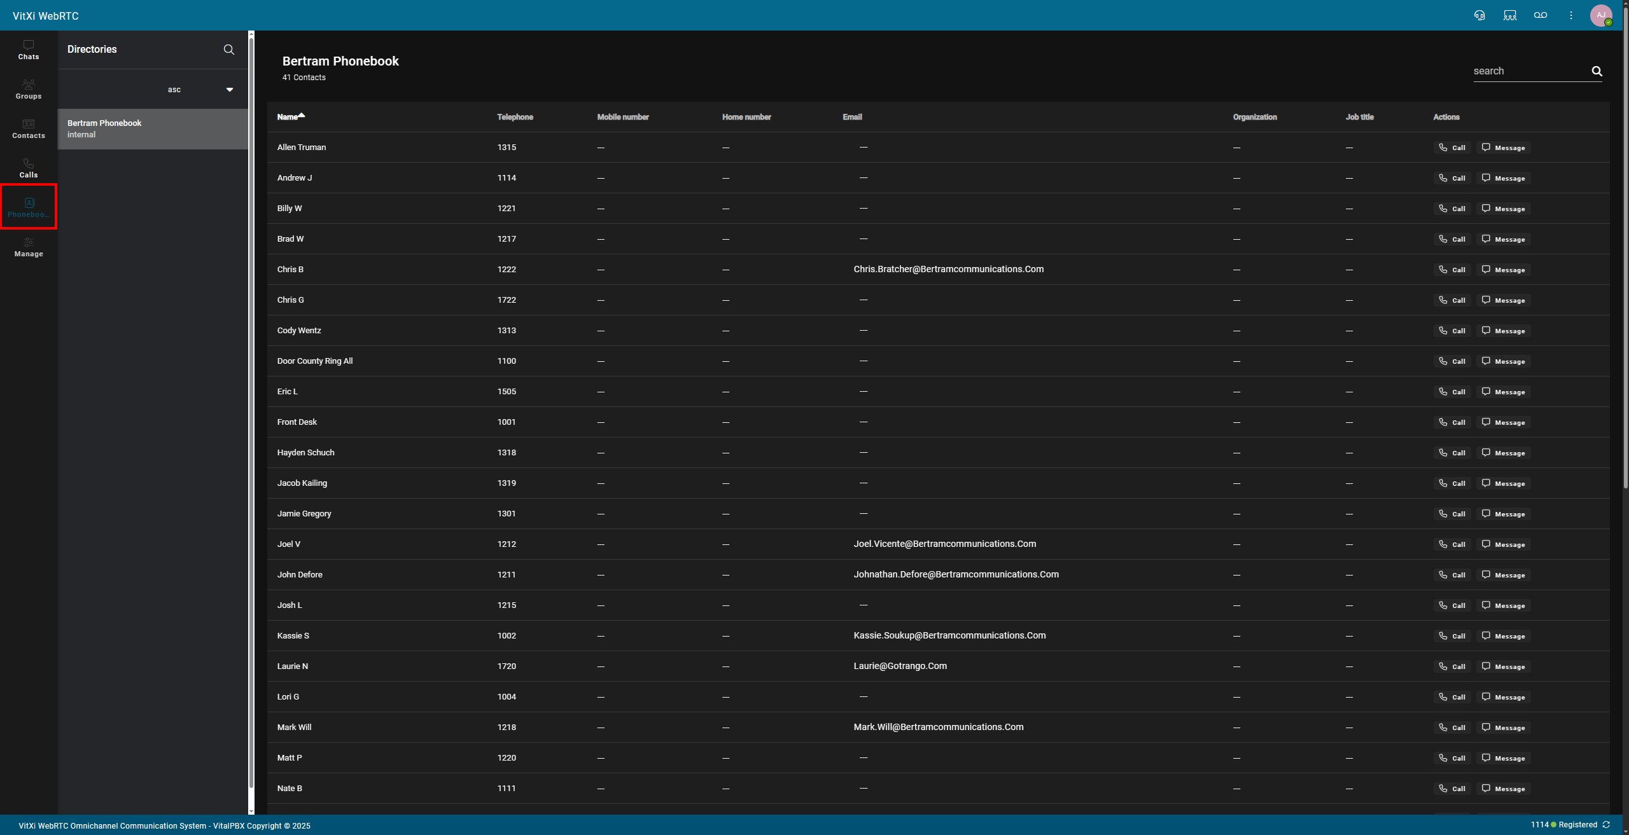The image size is (1629, 835).
Task: Click the AJ user avatar
Action: [1601, 15]
